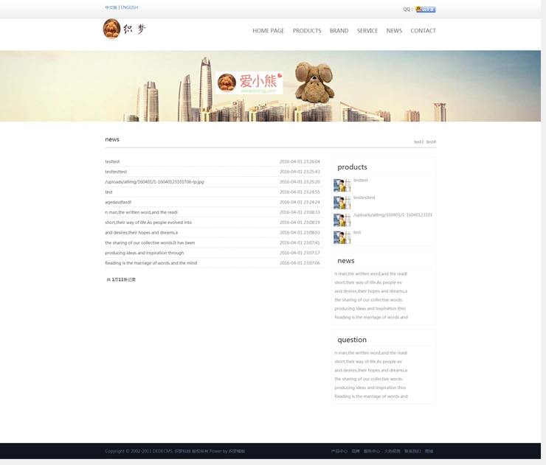Image resolution: width=546 pixels, height=465 pixels.
Task: Select the test3 news subcategory
Action: (x=418, y=141)
